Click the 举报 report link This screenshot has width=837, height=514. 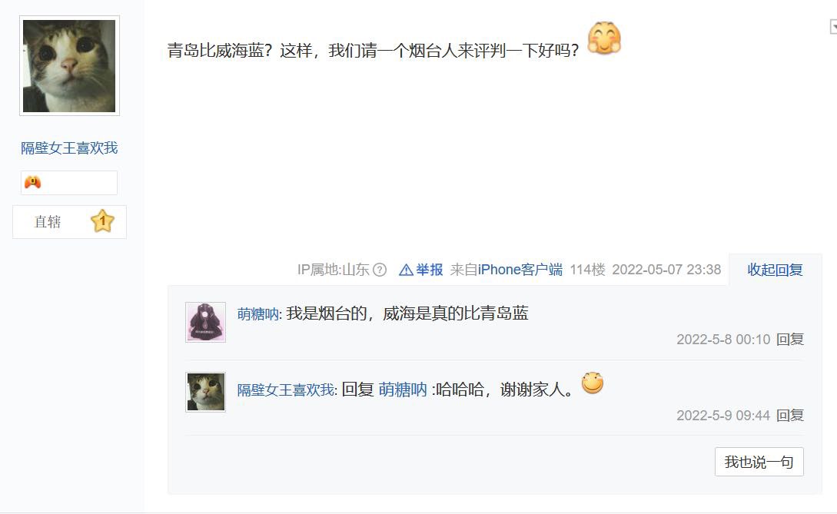click(x=429, y=270)
